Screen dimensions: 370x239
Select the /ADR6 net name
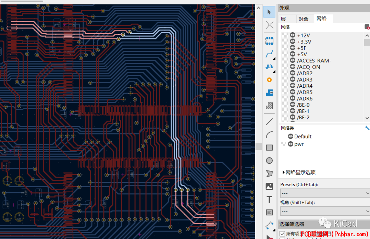(305, 98)
